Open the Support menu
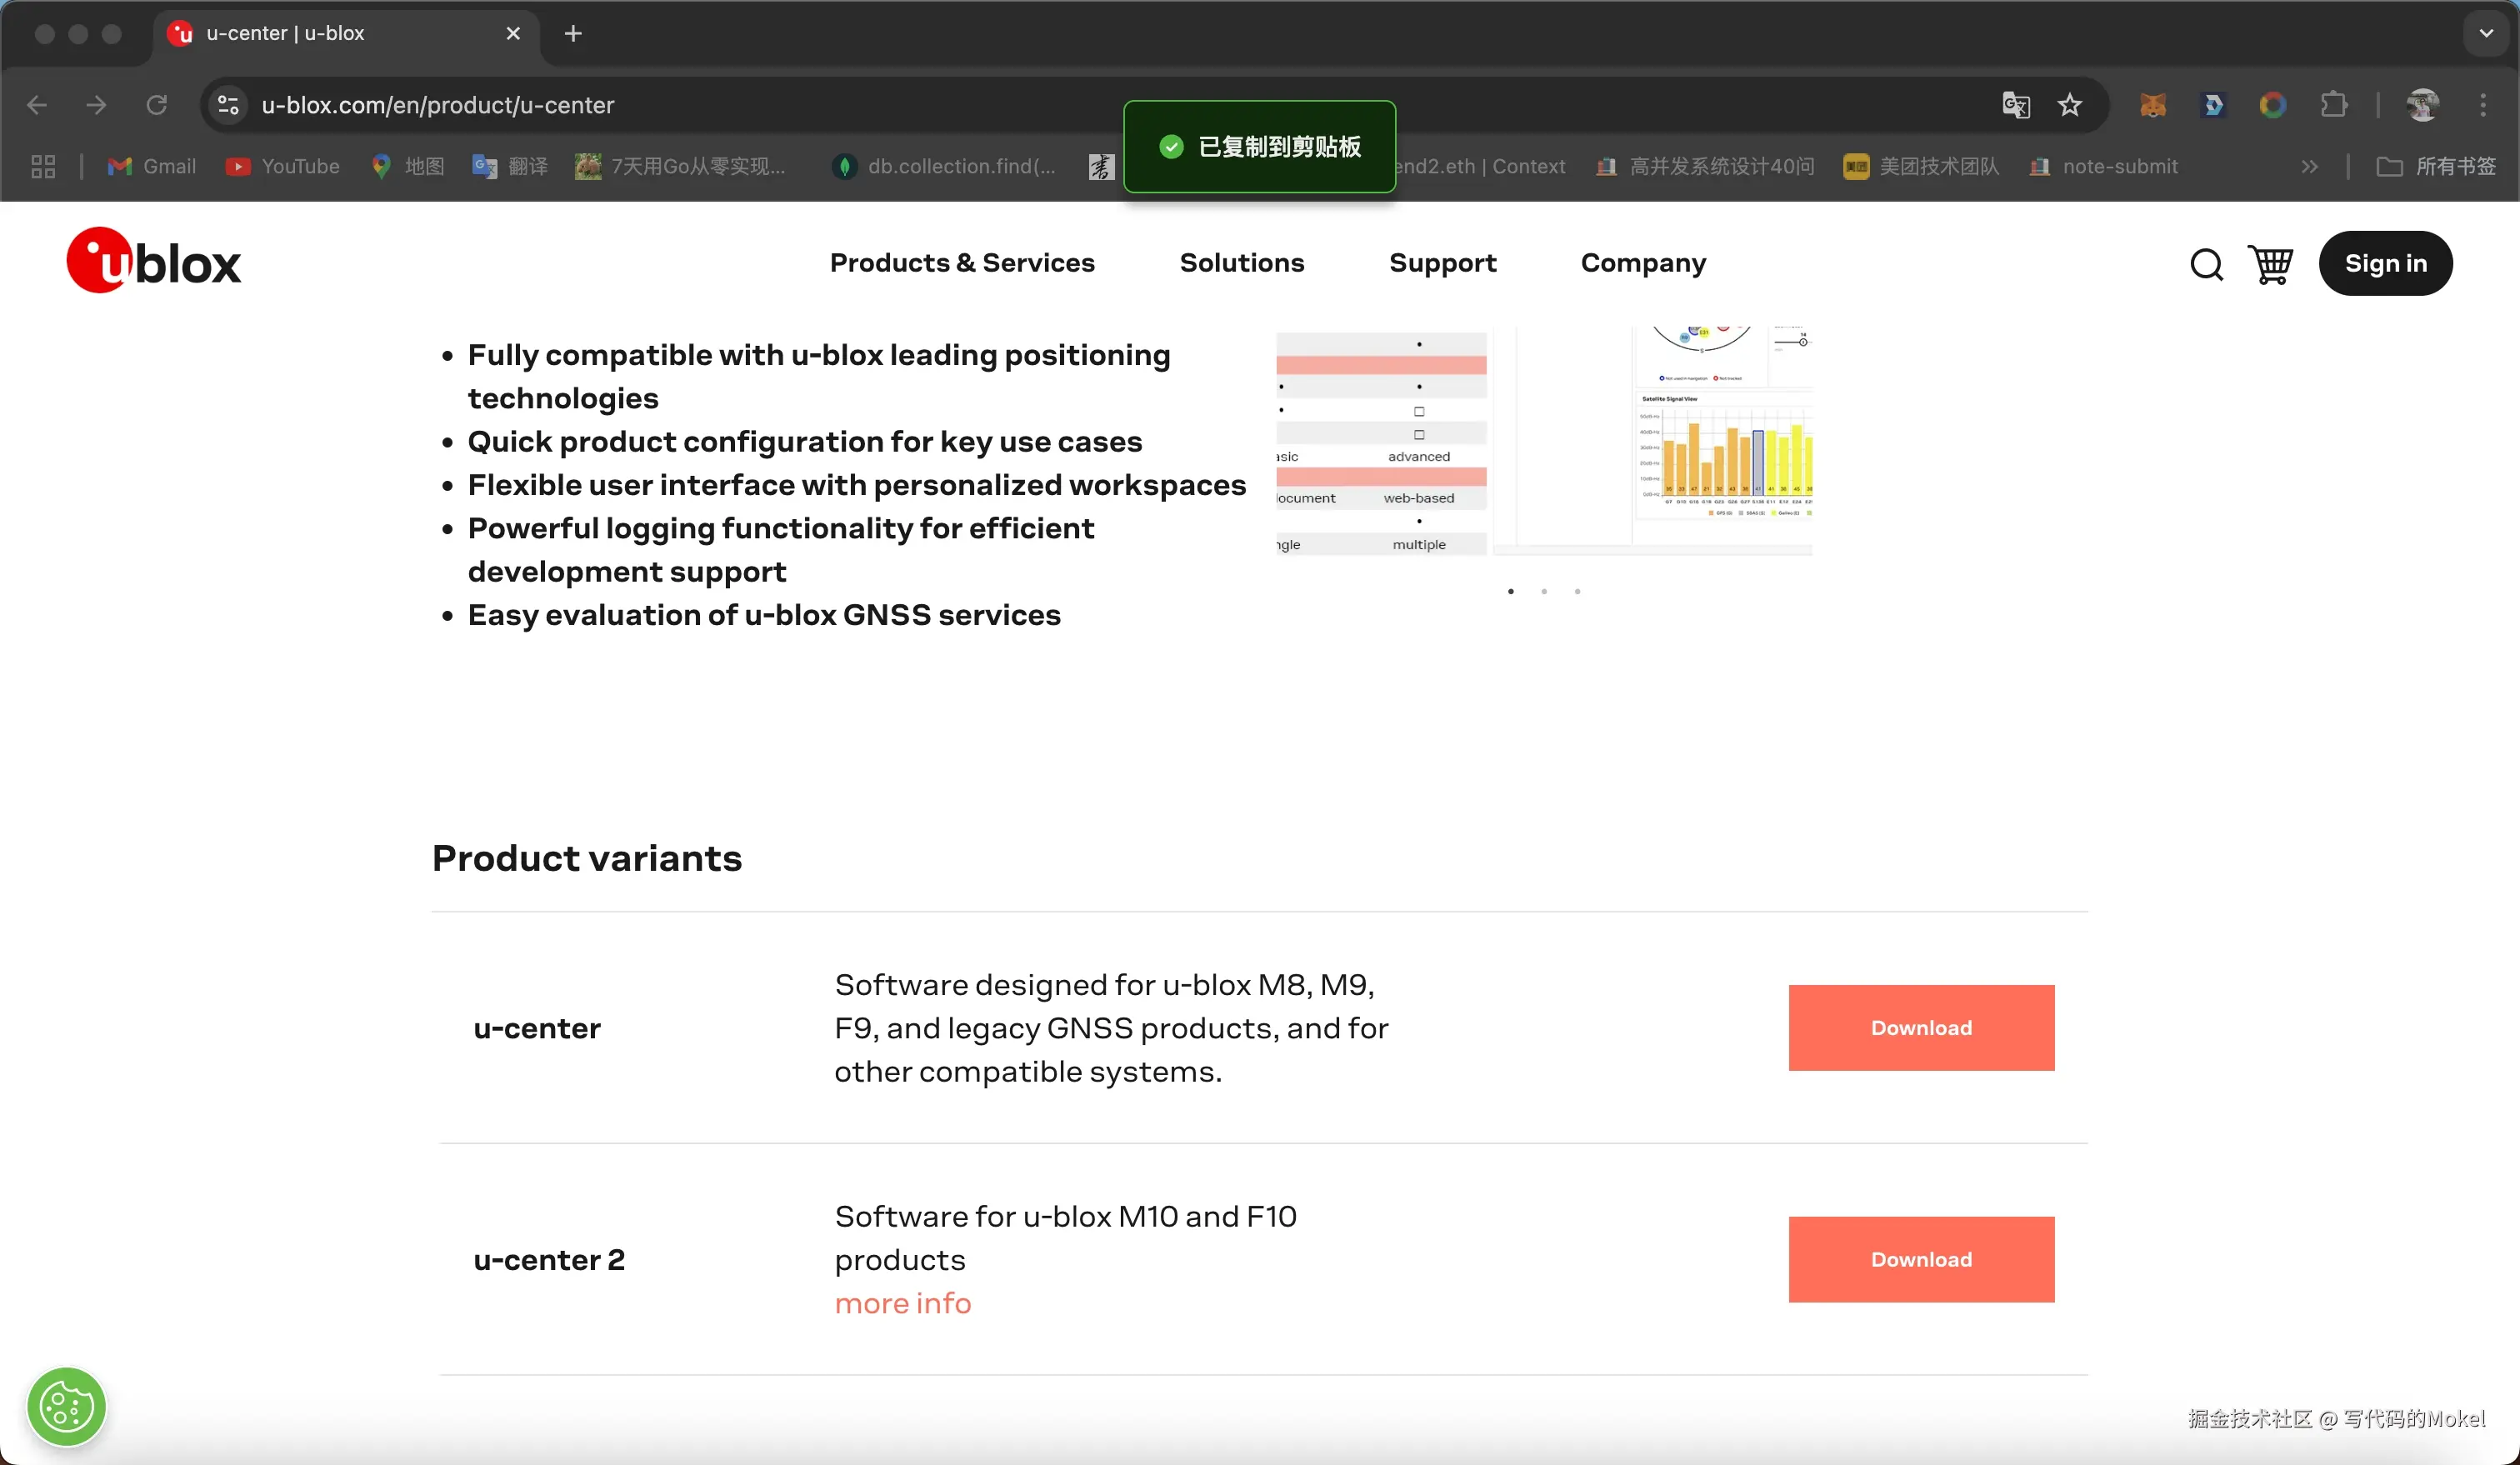Viewport: 2520px width, 1465px height. click(1442, 263)
